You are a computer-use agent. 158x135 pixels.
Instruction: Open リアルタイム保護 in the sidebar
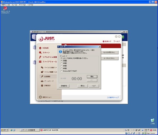48,57
